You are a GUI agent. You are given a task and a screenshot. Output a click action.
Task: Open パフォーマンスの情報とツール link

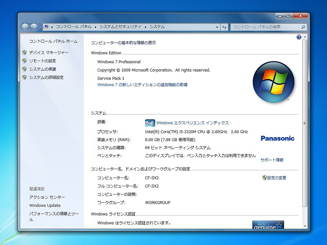[54, 217]
